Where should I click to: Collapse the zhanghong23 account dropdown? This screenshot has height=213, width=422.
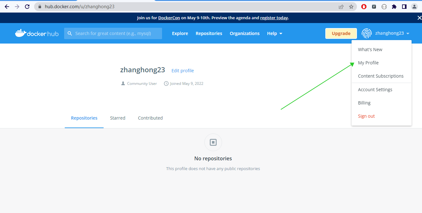392,33
